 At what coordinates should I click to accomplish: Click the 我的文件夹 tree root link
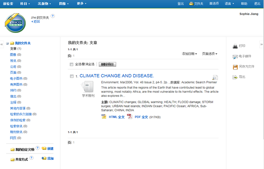click(x=23, y=43)
